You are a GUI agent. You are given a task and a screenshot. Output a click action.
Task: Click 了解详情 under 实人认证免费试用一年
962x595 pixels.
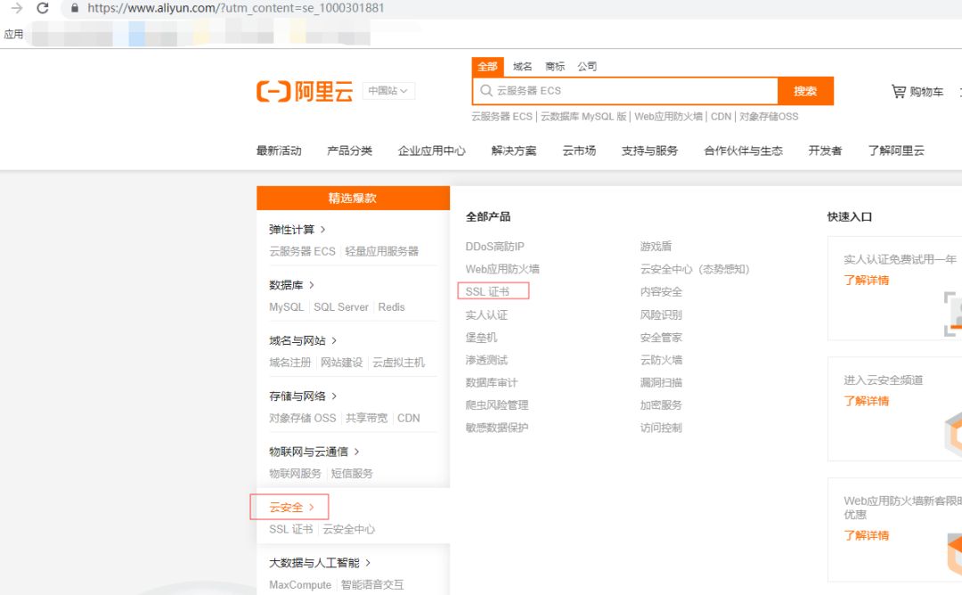tap(867, 281)
